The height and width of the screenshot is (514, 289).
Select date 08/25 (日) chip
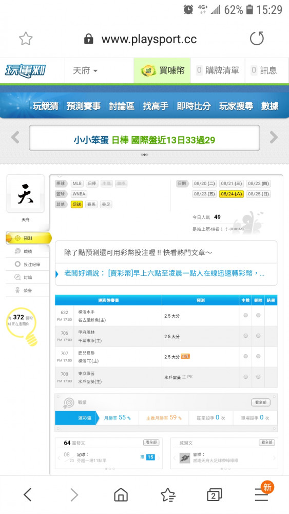(258, 194)
